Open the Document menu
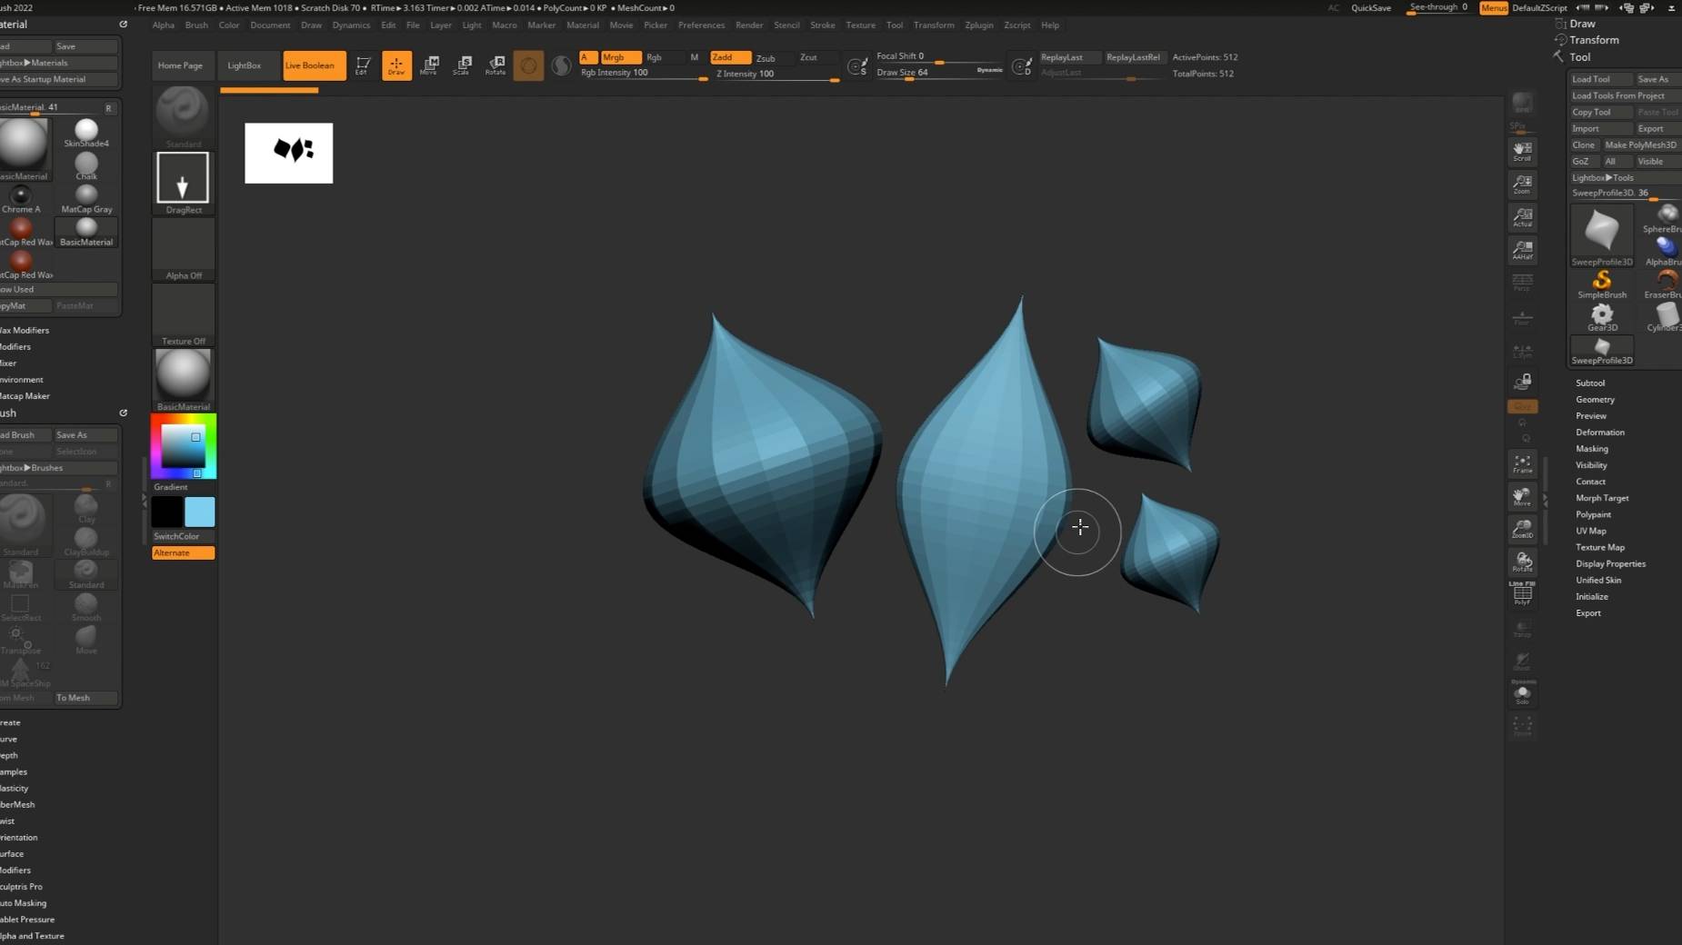The image size is (1682, 945). pyautogui.click(x=270, y=25)
